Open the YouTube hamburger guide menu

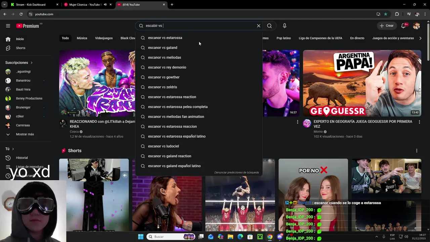8,26
